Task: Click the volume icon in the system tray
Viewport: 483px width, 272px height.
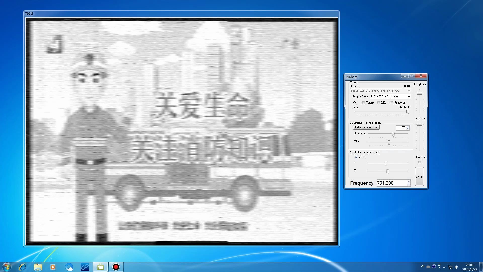Action: click(456, 267)
